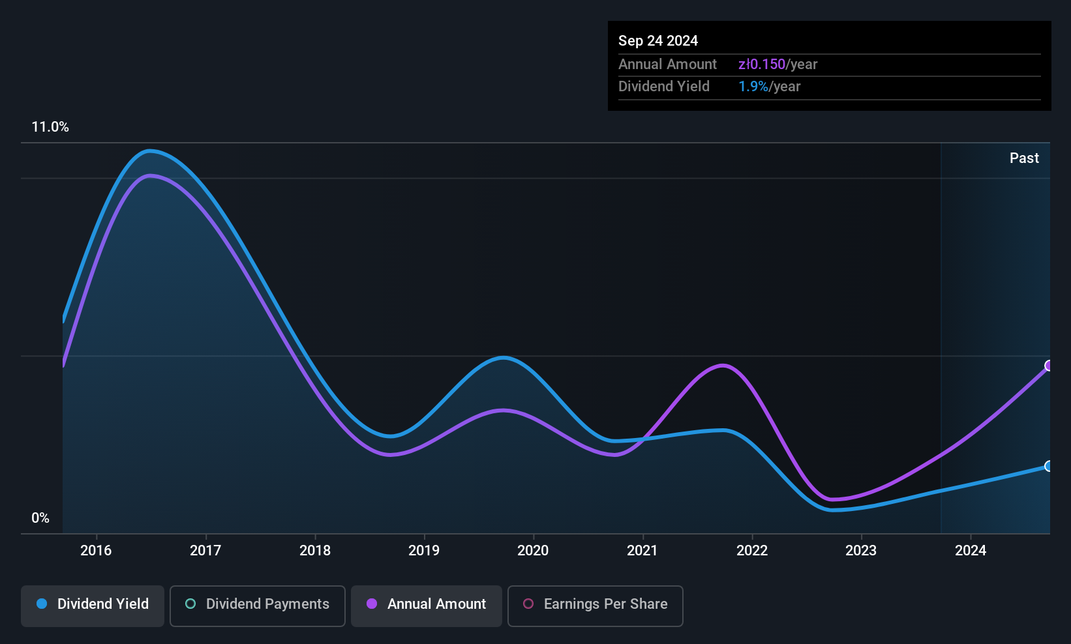This screenshot has width=1071, height=644.
Task: Click the 1.9%/year dividend yield value
Action: point(769,86)
